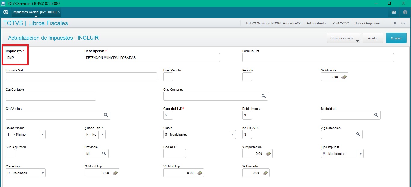This screenshot has width=411, height=187.
Task: Click the date 25/07/2022
Action: coord(341,23)
